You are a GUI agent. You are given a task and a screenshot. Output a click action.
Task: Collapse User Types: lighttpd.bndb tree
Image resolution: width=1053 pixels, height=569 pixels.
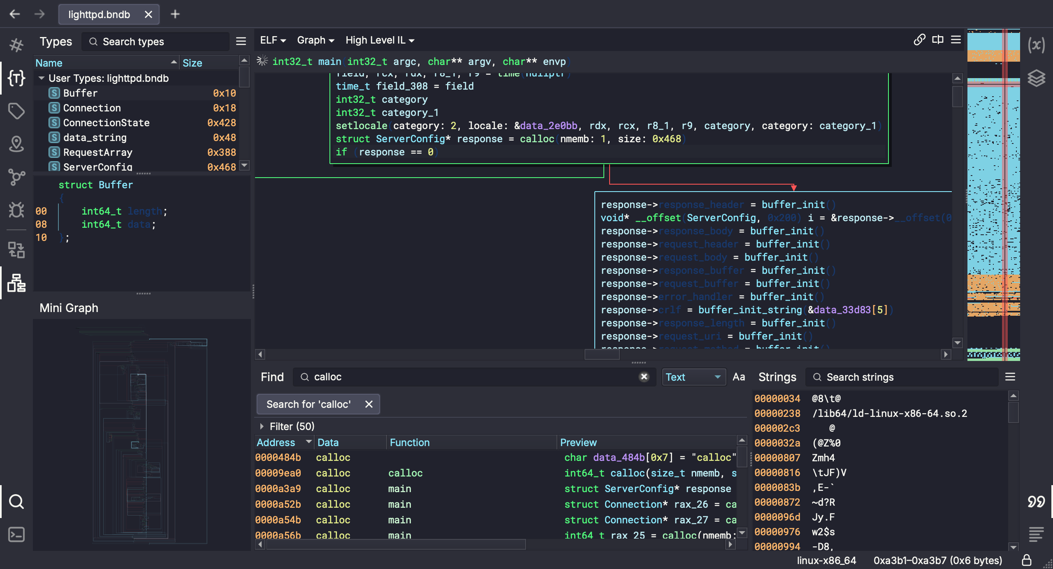point(42,78)
